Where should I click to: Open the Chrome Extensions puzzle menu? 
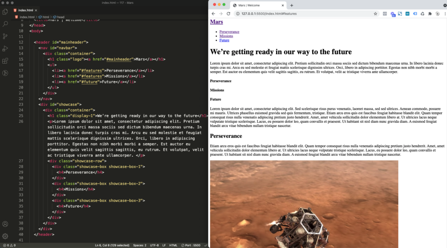430,14
